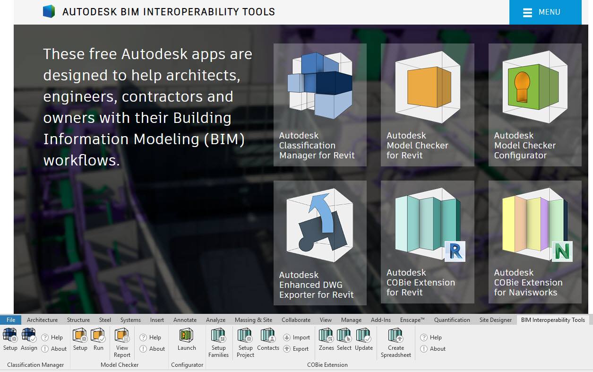Viewport: 593px width, 372px height.
Task: Open the blue MENU button
Action: pos(545,12)
